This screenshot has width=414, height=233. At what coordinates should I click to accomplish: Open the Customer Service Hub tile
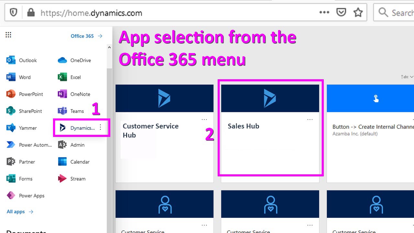(x=165, y=133)
